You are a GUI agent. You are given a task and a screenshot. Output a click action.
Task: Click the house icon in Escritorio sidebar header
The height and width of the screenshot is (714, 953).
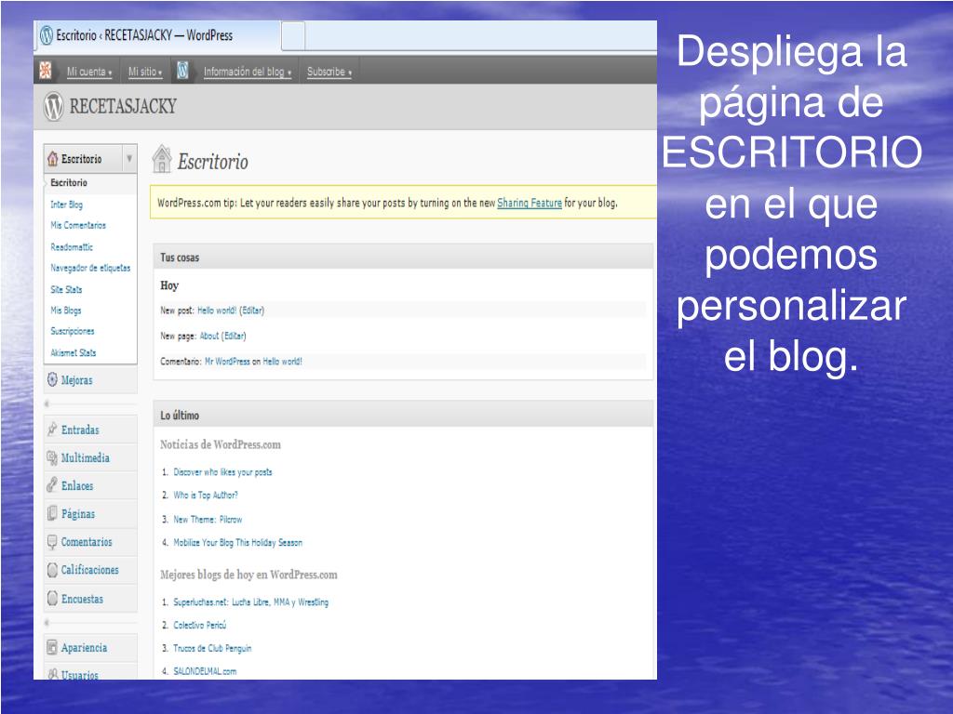(x=53, y=158)
